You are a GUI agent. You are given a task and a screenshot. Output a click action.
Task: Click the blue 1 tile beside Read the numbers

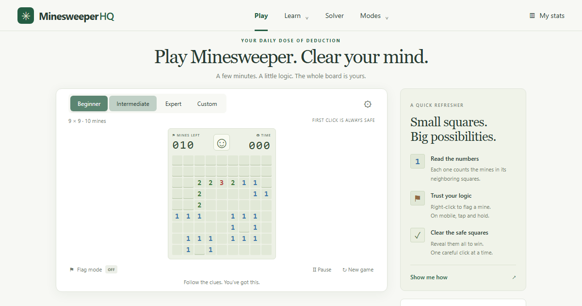point(418,161)
